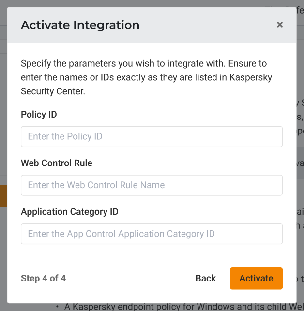Focus the Web Control Rule Name field

(x=152, y=185)
